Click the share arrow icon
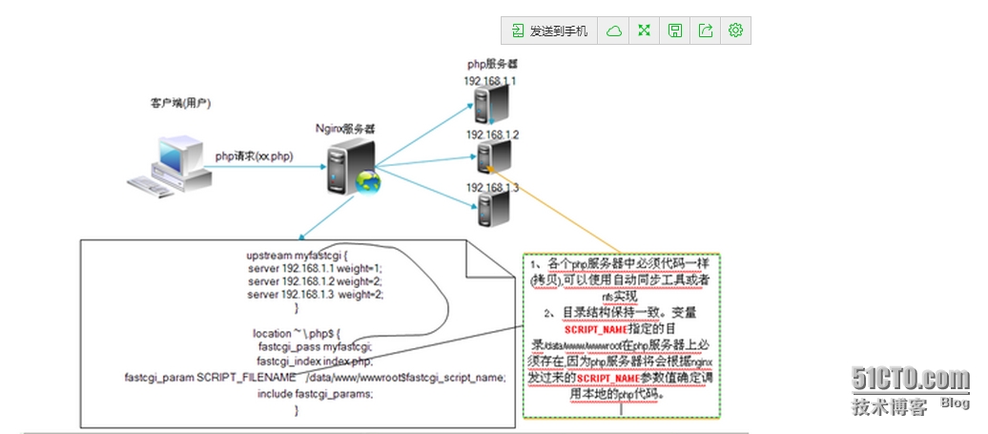Viewport: 988px width, 434px height. click(706, 31)
